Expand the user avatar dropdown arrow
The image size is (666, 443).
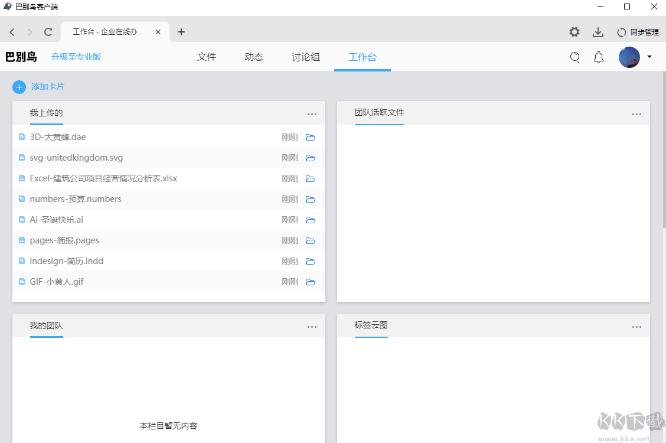pos(649,57)
